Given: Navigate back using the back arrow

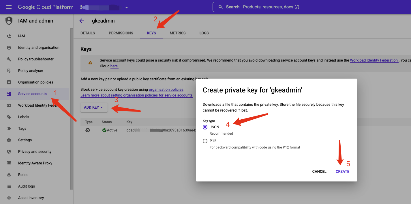Looking at the screenshot, I should click(x=82, y=21).
